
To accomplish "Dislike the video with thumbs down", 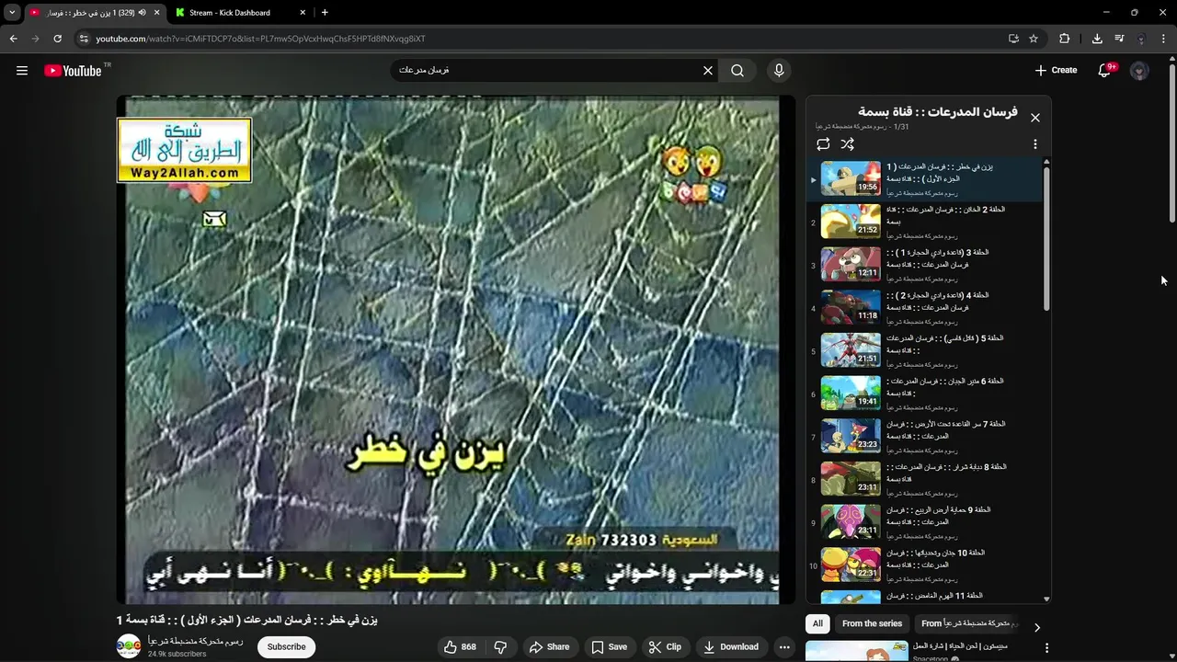I will pos(500,647).
